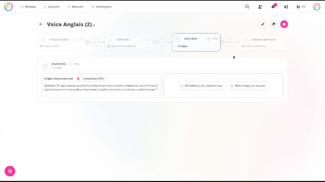Image resolution: width=325 pixels, height=182 pixels.
Task: Open the user profile avatar
Action: [x=317, y=7]
